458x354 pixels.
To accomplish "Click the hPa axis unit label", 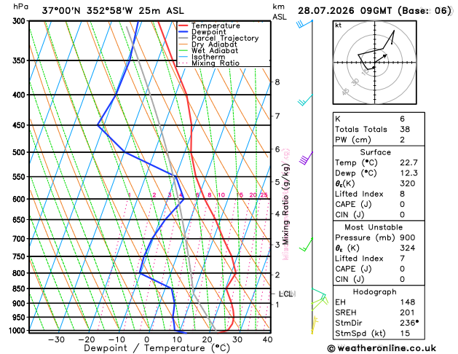I will coord(20,7).
